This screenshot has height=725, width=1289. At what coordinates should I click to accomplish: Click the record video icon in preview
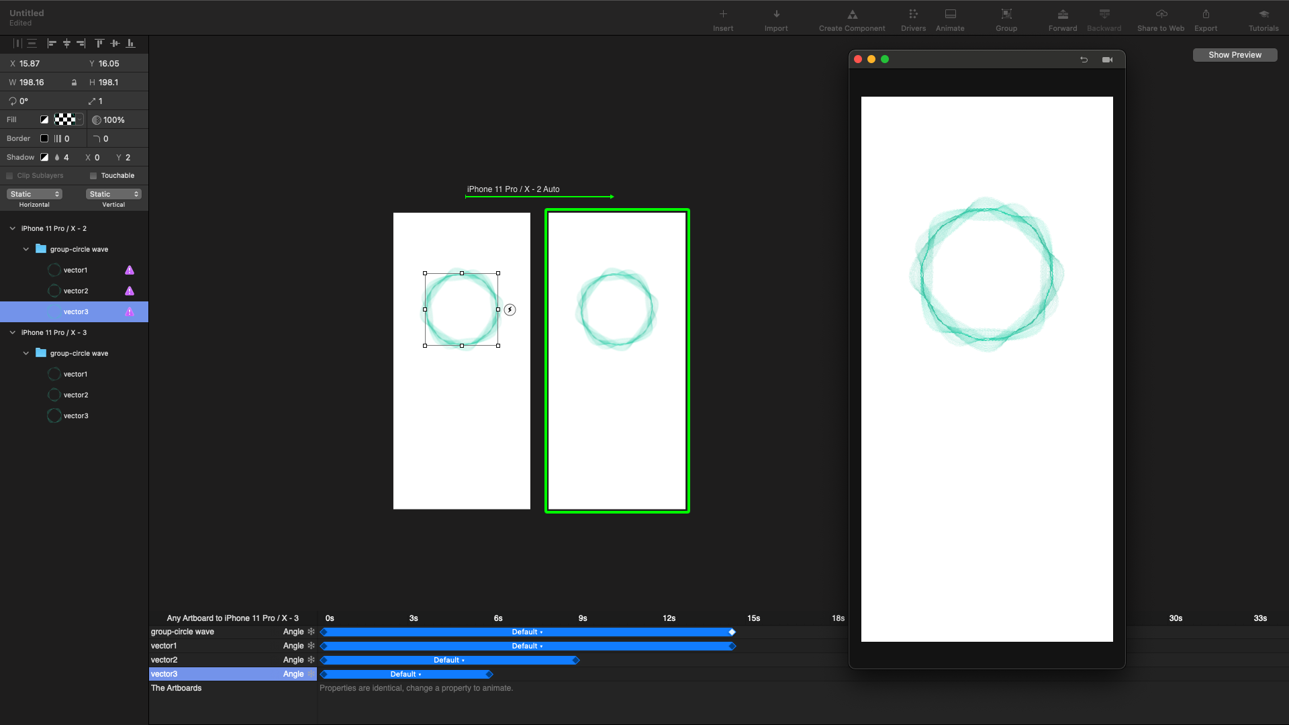point(1107,60)
